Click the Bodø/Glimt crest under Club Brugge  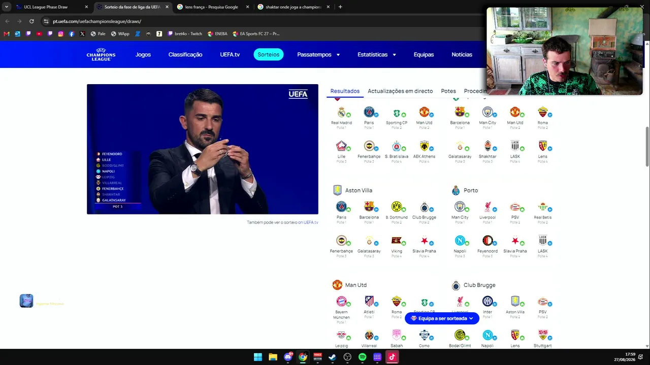(460, 335)
